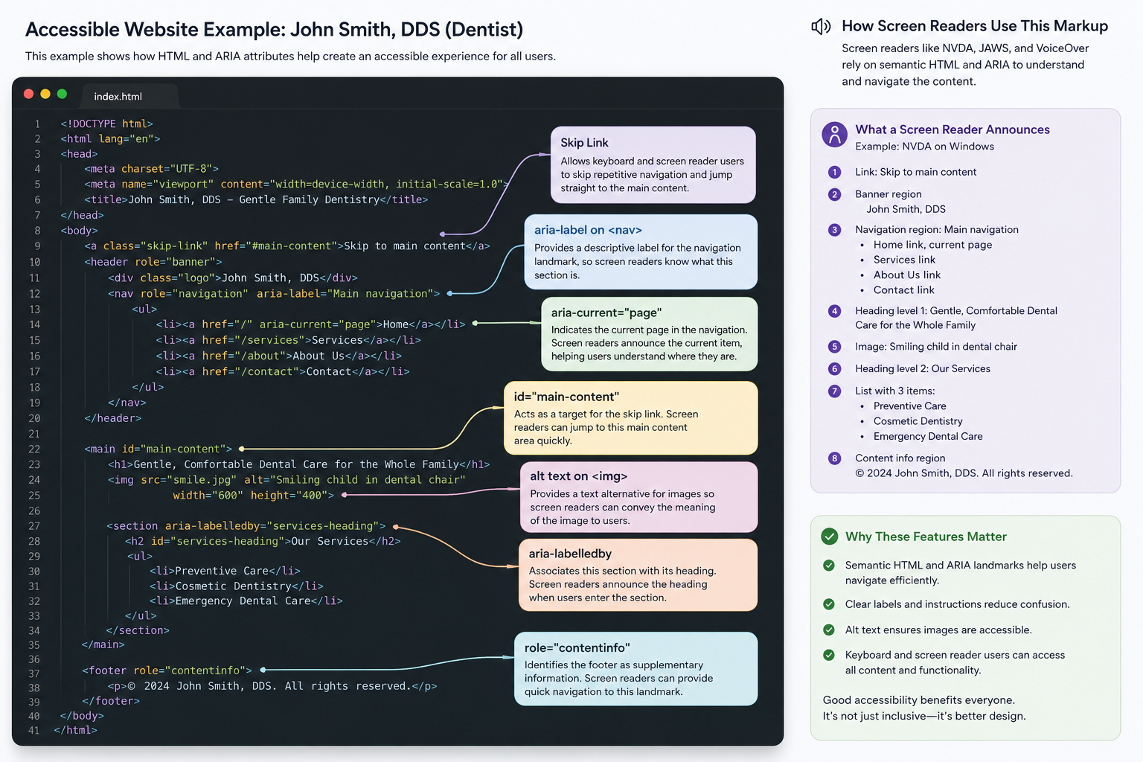
Task: Click the skip-link anchor code line
Action: (x=287, y=246)
